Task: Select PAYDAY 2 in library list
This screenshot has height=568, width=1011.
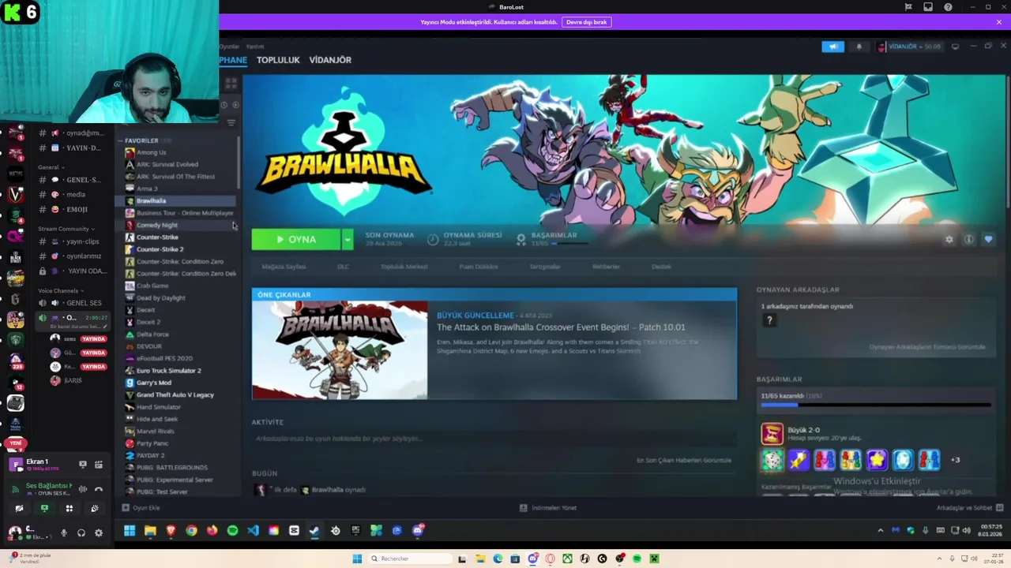Action: click(x=150, y=456)
